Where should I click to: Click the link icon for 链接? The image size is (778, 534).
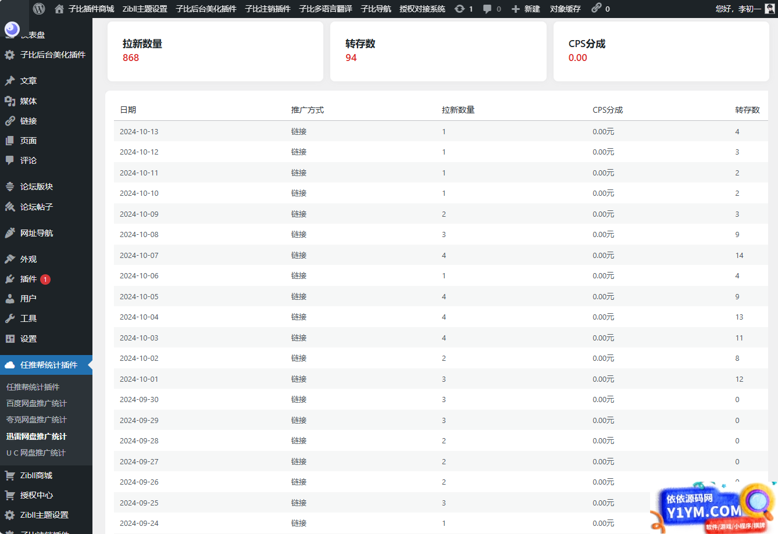10,121
